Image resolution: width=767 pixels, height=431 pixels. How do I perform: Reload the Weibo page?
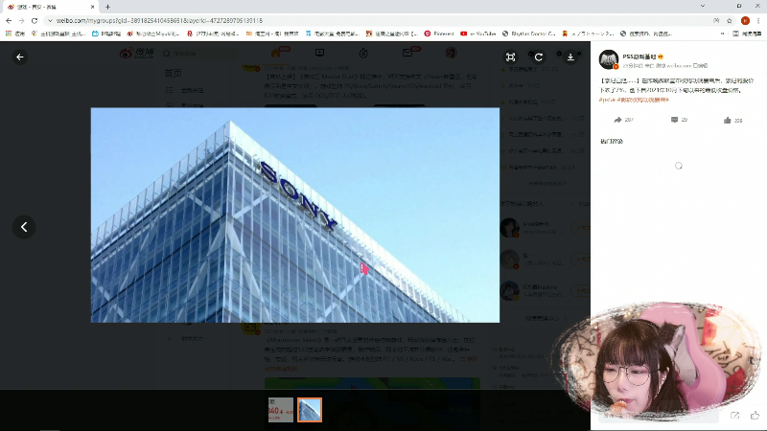(x=35, y=20)
